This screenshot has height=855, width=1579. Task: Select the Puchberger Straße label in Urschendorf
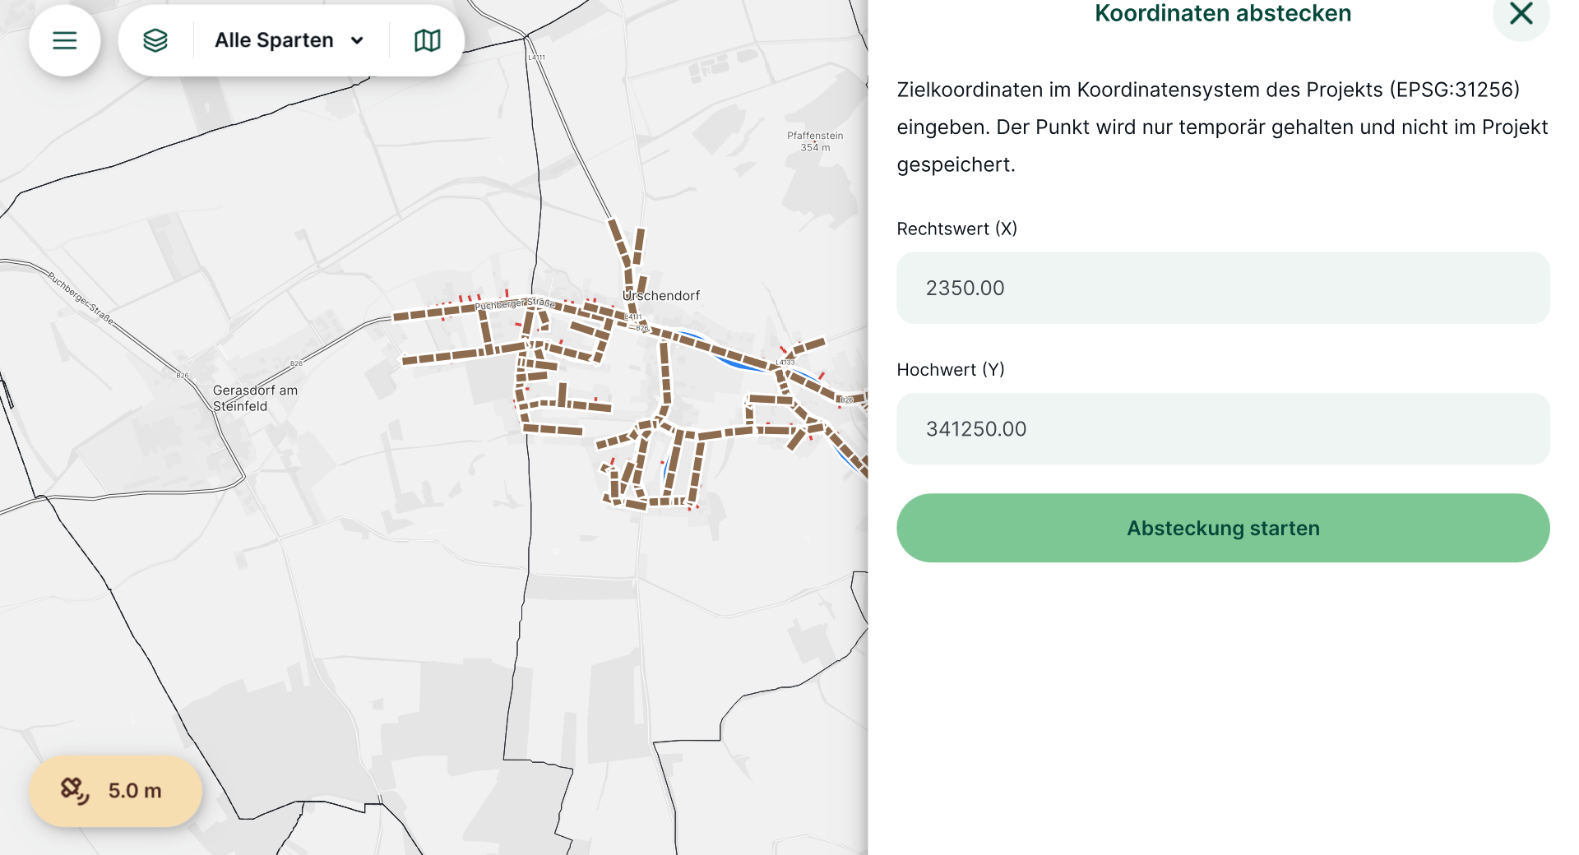point(516,303)
